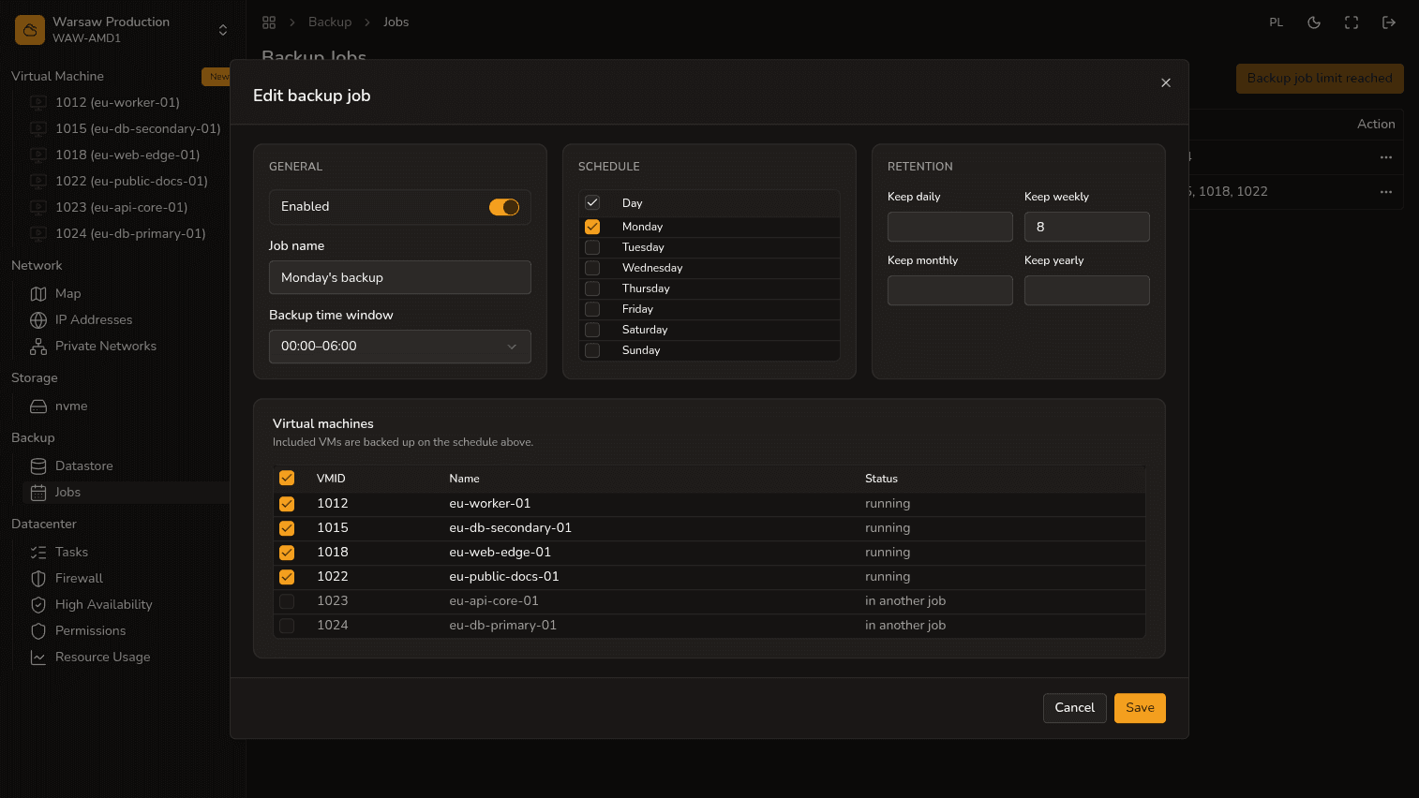Uncheck VM 1012 eu-worker-01
This screenshot has width=1419, height=798.
tap(287, 504)
